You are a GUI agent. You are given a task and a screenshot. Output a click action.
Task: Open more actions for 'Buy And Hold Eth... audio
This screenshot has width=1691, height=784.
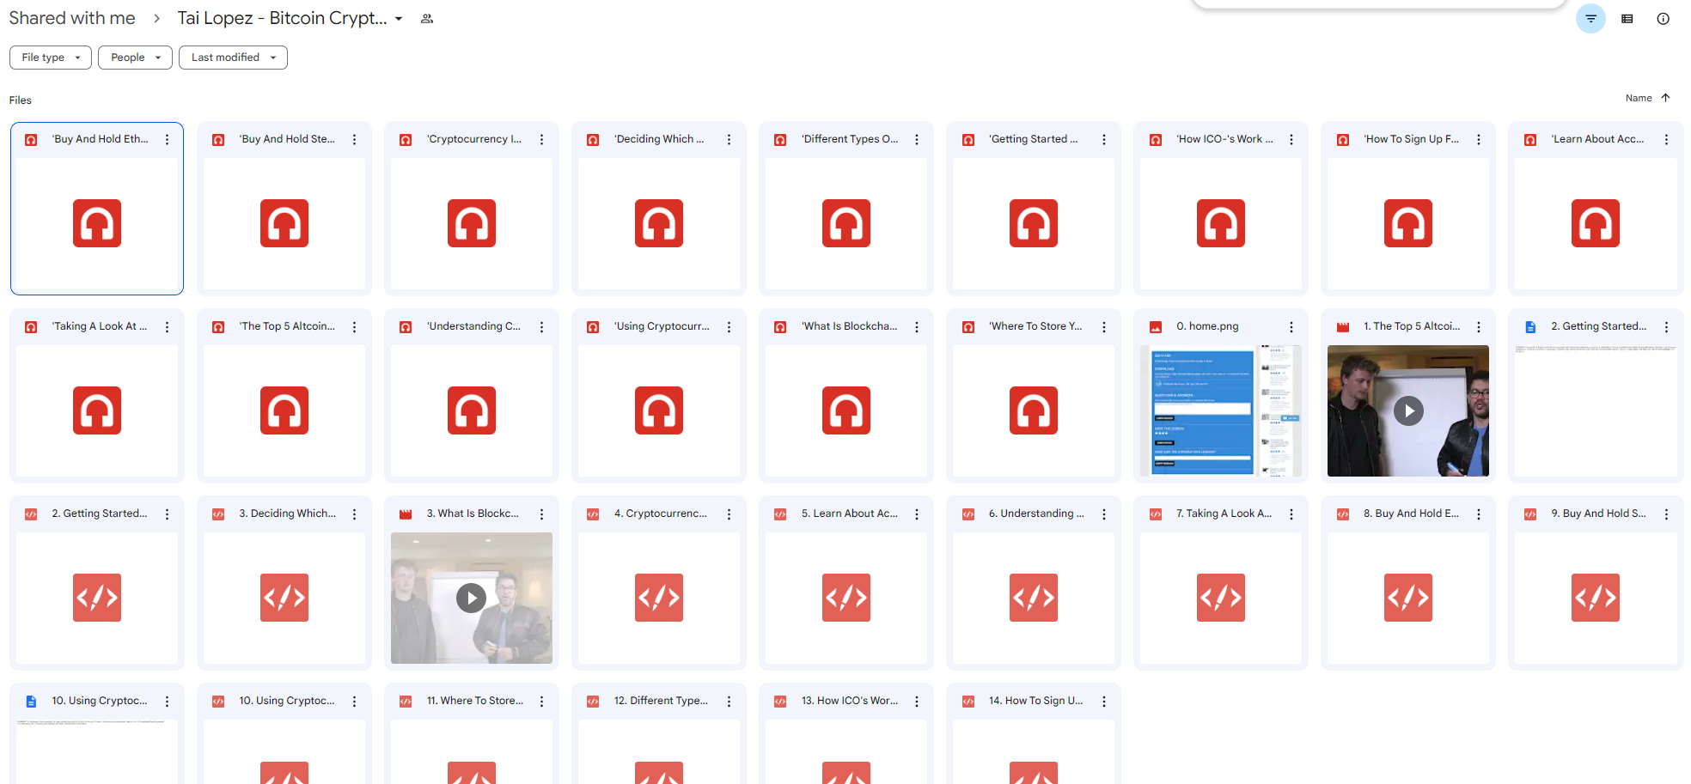coord(168,139)
